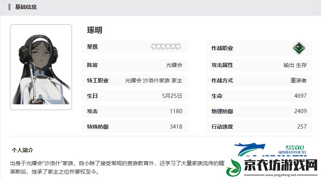The width and height of the screenshot is (321, 179).
Task: Click the 物理防御 label
Action: pyautogui.click(x=222, y=111)
